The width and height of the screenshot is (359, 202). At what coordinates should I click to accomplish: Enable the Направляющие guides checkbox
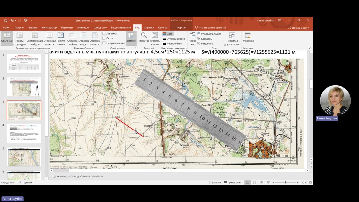pyautogui.click(x=114, y=43)
